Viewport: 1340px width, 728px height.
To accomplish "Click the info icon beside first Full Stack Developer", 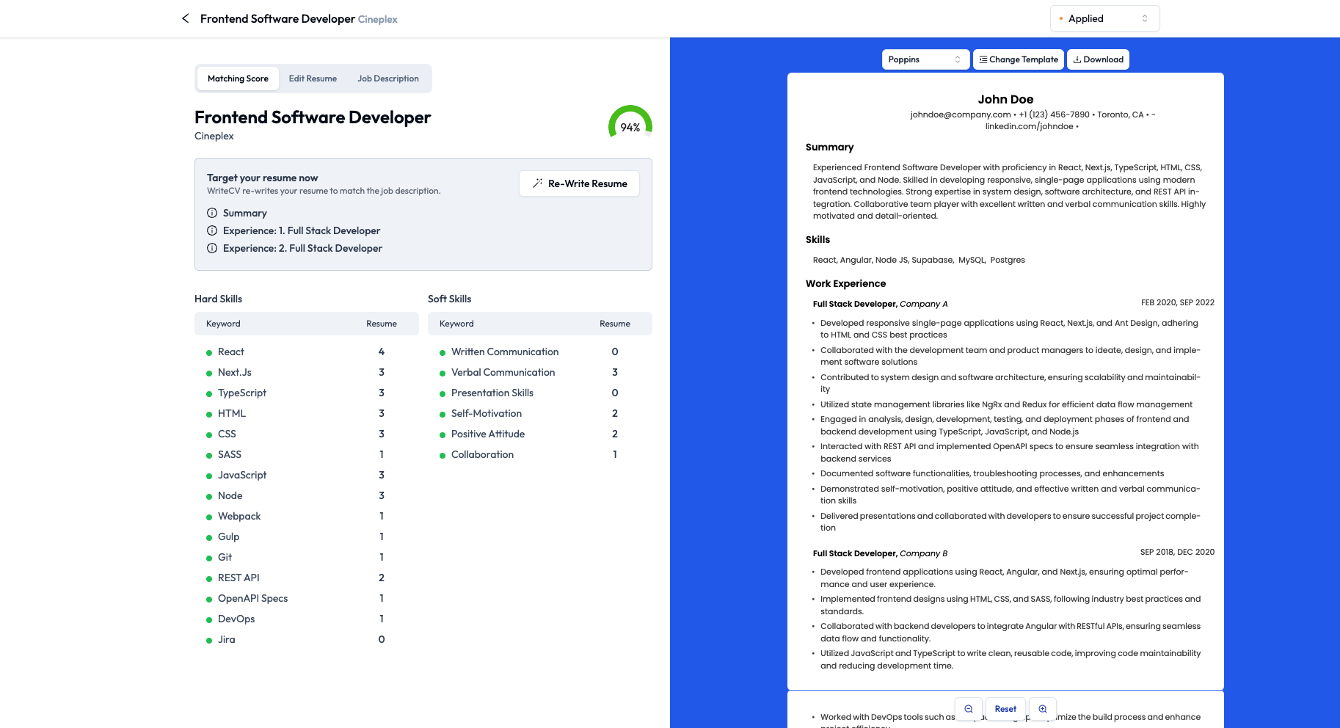I will pos(212,230).
